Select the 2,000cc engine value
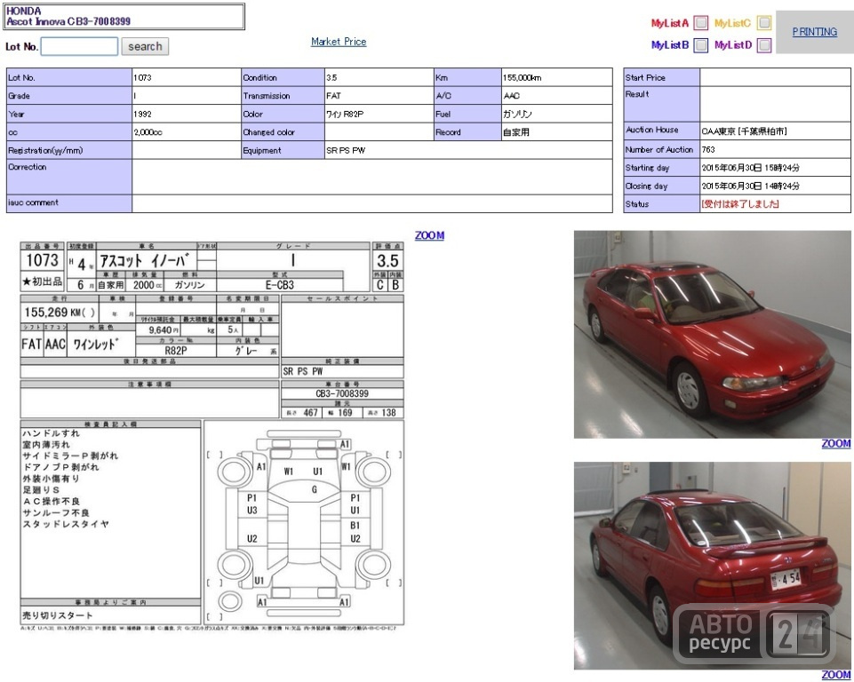Viewport: 854px width, 682px height. tap(148, 131)
